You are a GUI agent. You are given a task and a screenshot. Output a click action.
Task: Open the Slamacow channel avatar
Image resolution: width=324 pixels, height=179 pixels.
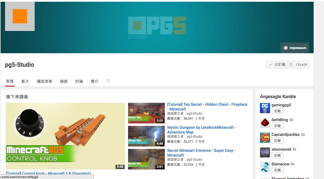[265, 167]
